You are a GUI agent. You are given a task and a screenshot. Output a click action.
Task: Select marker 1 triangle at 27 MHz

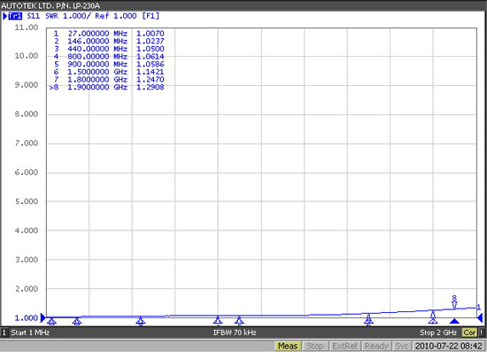pos(52,321)
